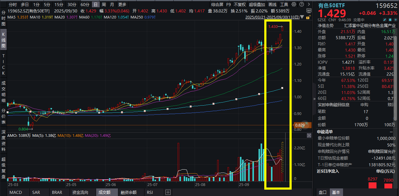The image size is (399, 196).
Task: Click the plus icon to add 有色50ETF to watchlist
Action: click(396, 19)
